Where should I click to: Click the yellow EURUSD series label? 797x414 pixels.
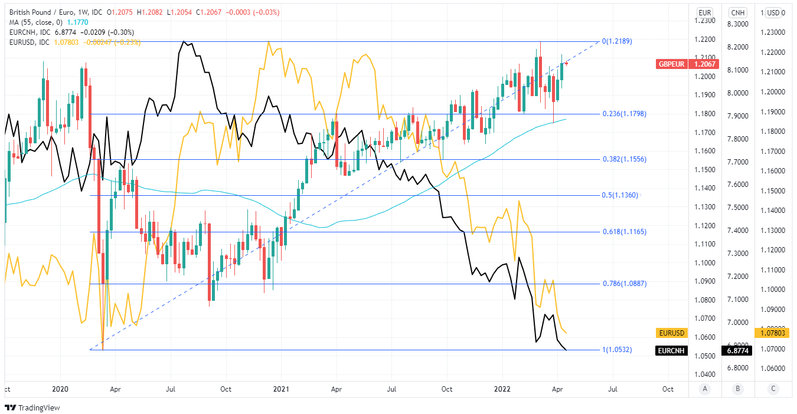tap(672, 333)
